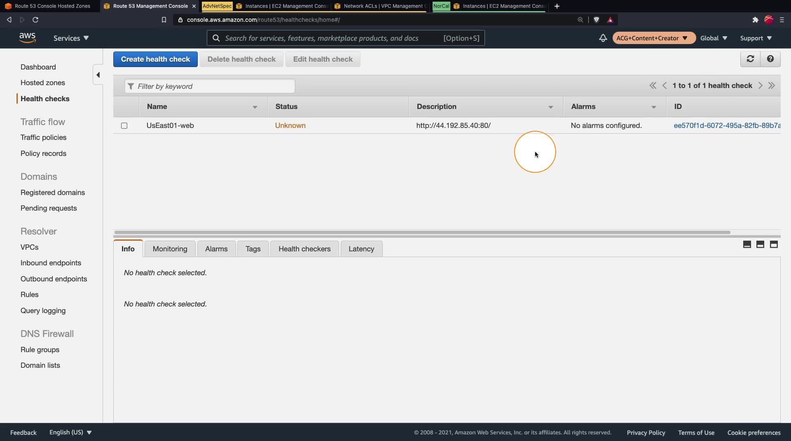791x441 pixels.
Task: Expand the ACG+Content+Creator account menu
Action: click(x=654, y=38)
